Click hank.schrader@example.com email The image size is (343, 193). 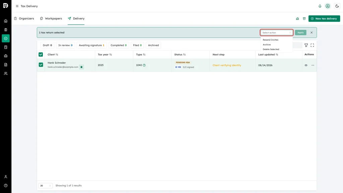point(63,67)
